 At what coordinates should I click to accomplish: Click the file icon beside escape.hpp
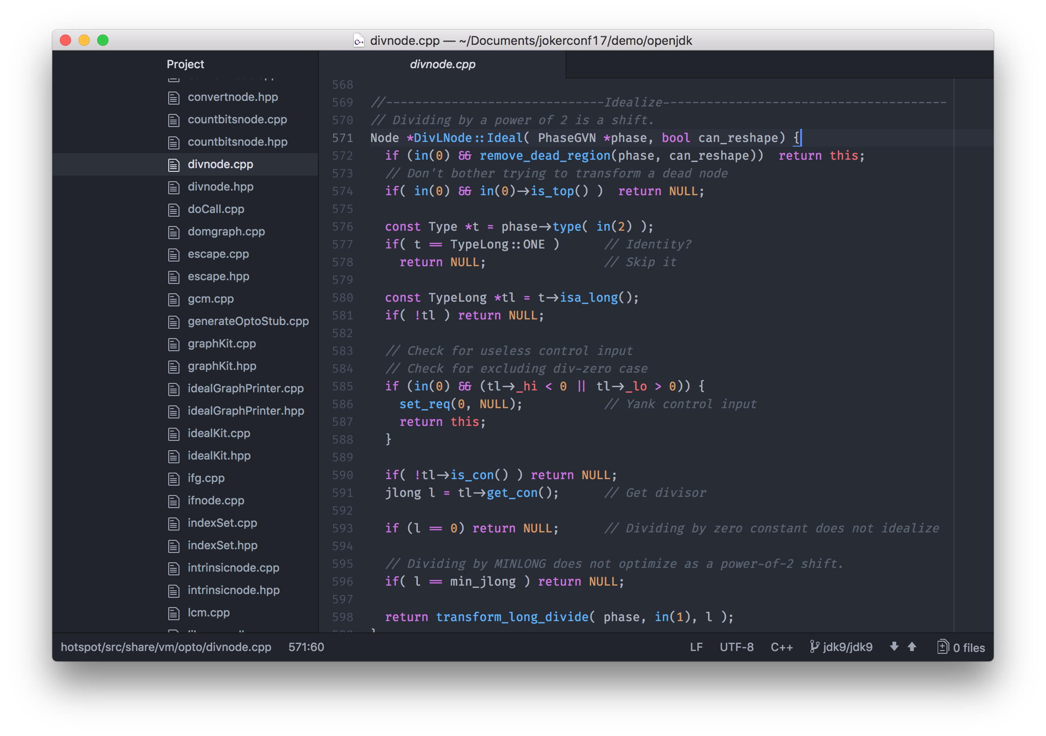tap(174, 277)
